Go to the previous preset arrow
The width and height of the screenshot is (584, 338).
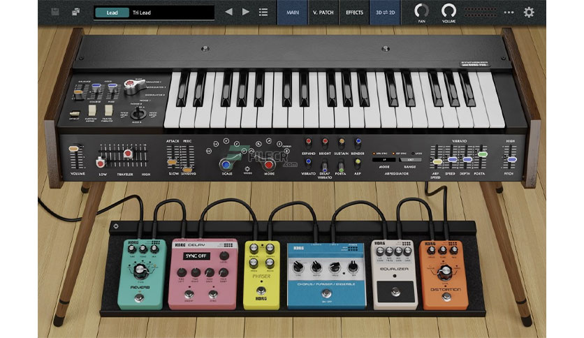click(x=228, y=12)
